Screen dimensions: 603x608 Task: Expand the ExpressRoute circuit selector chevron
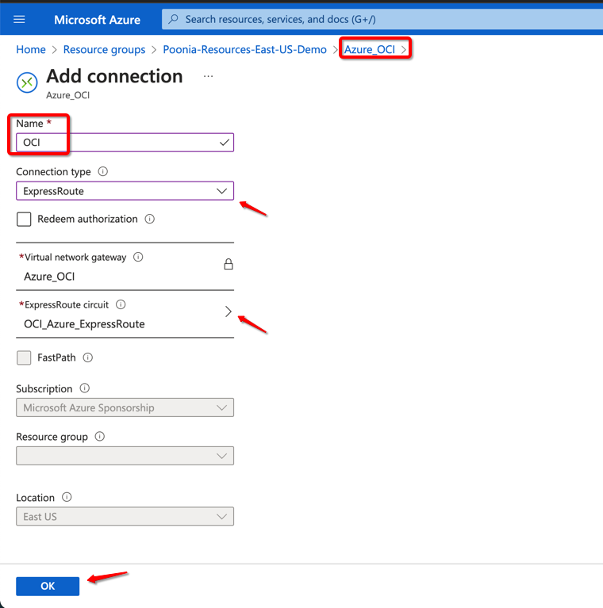(229, 312)
